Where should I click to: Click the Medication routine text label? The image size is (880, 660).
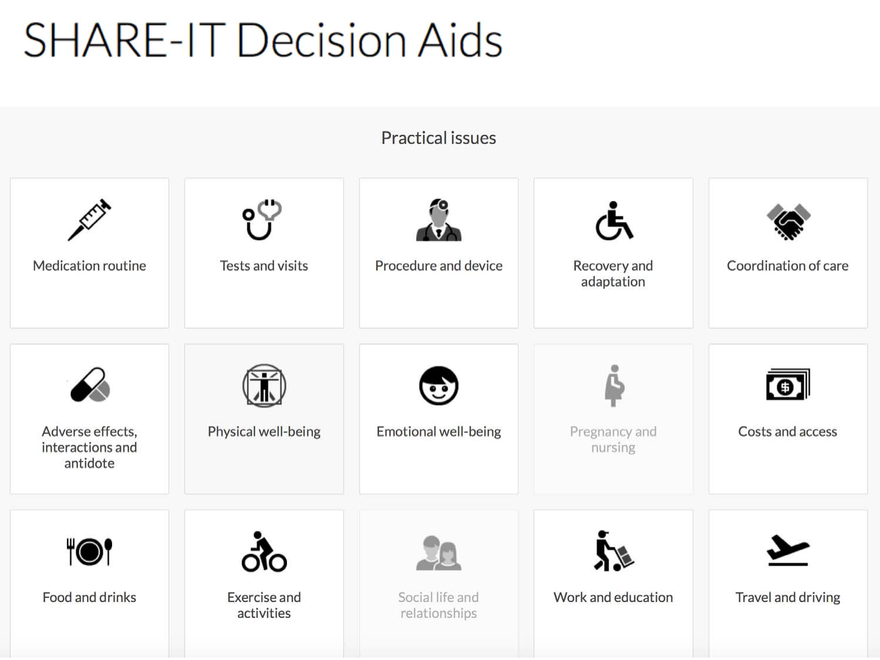click(x=89, y=266)
